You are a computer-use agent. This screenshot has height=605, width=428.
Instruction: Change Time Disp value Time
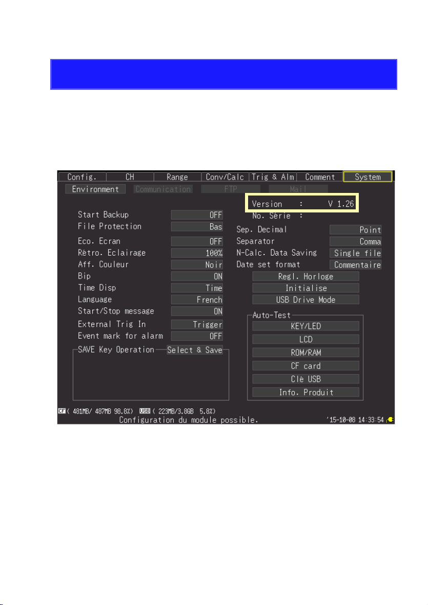[197, 288]
